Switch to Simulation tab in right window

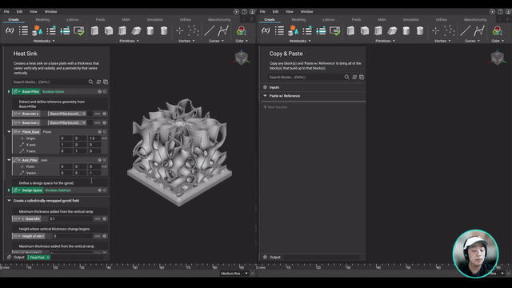[x=410, y=19]
